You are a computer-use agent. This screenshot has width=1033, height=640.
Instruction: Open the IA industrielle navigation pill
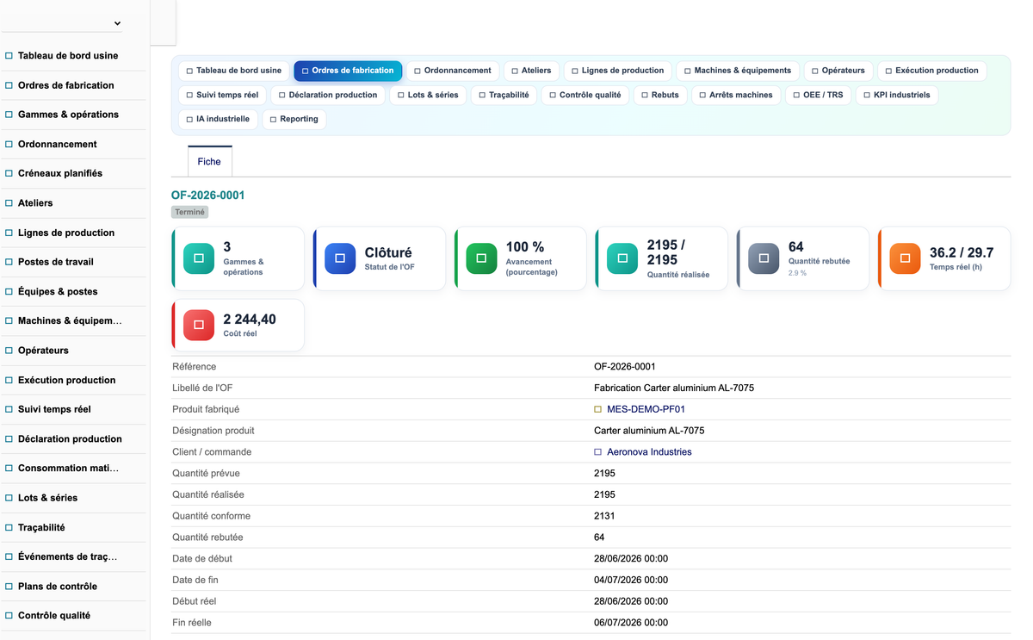[x=218, y=119]
